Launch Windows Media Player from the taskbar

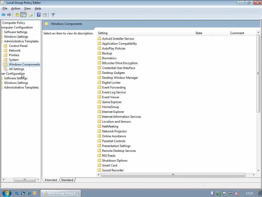[x=35, y=193]
